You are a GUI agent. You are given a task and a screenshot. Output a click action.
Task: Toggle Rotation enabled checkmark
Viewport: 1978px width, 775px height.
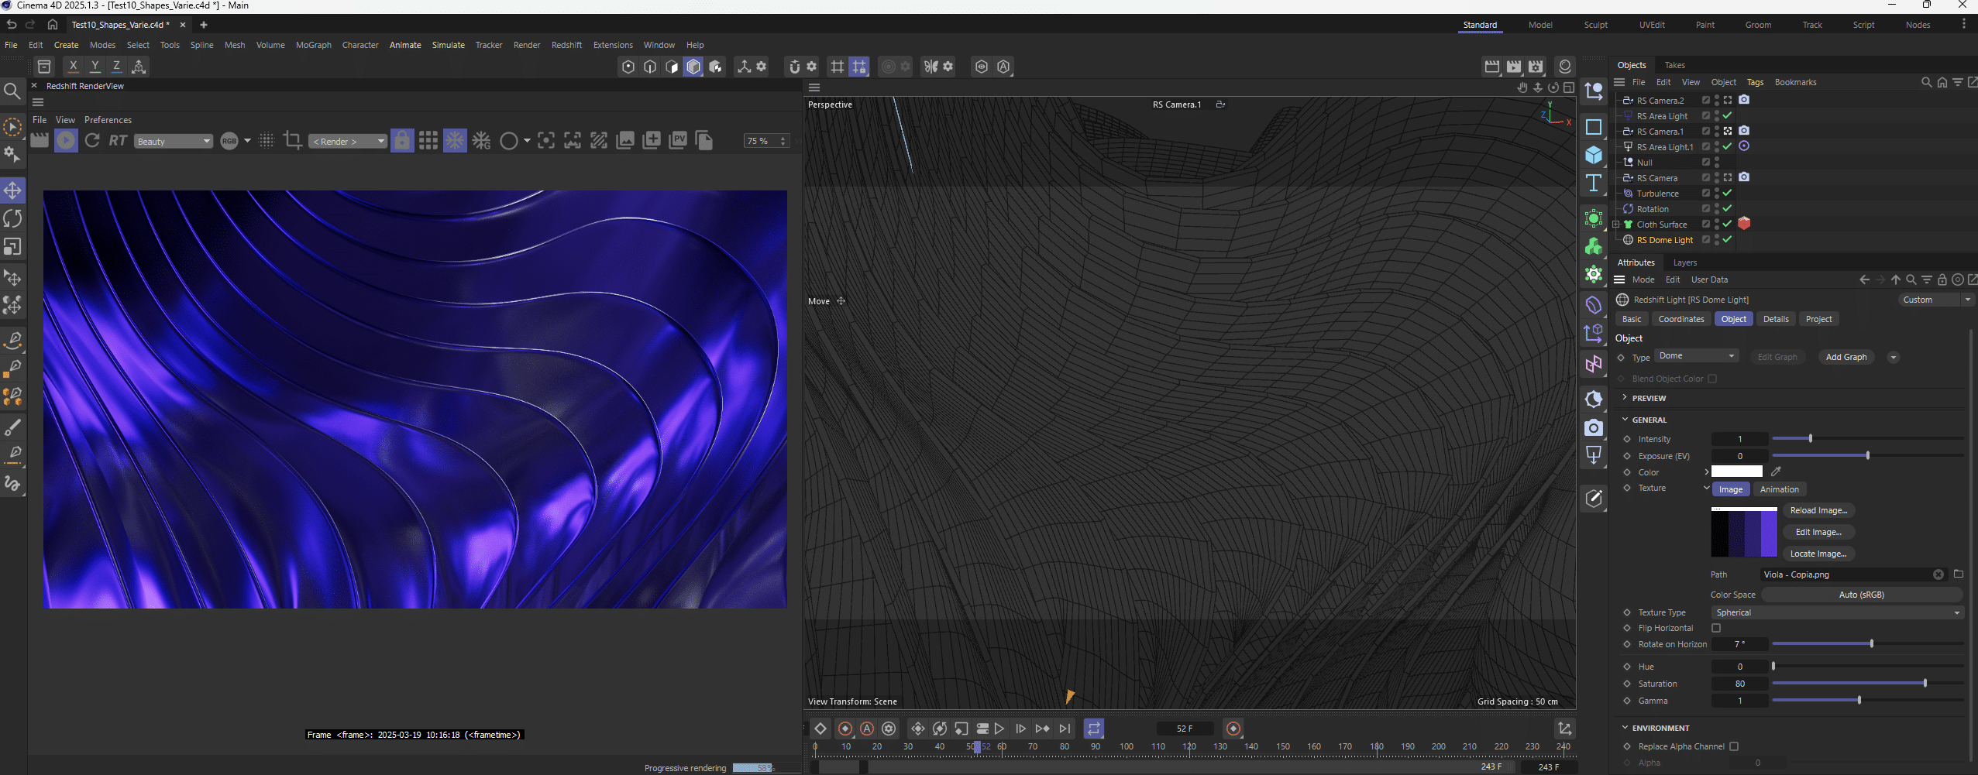pyautogui.click(x=1727, y=208)
